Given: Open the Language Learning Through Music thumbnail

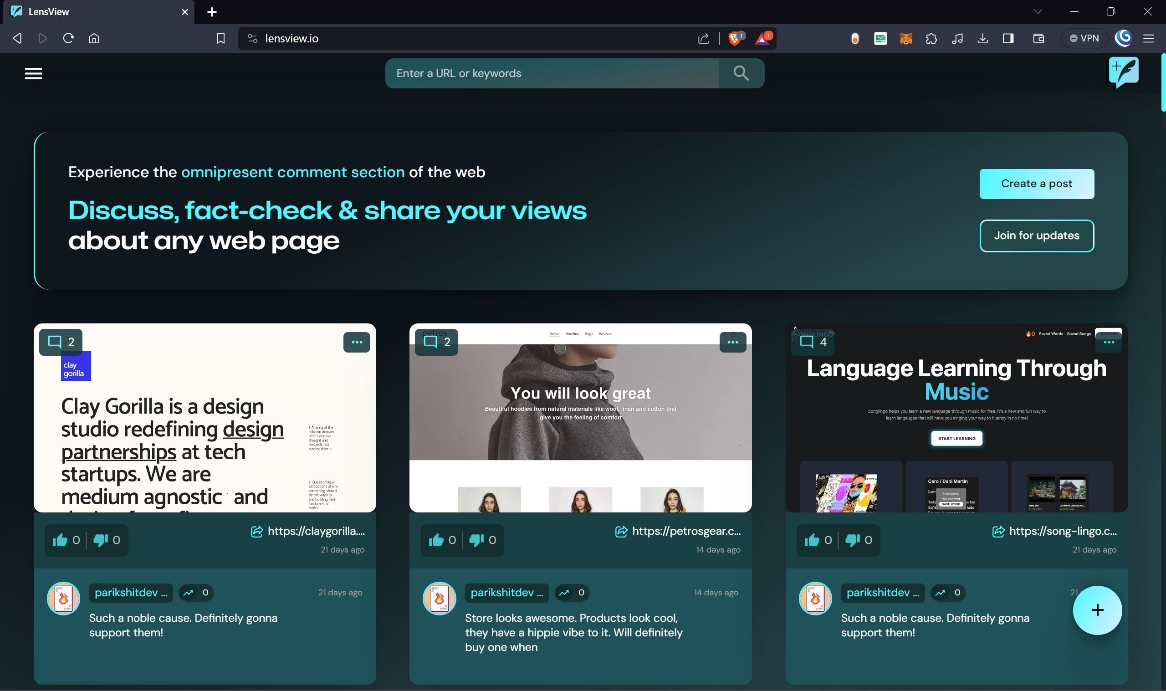Looking at the screenshot, I should pyautogui.click(x=956, y=418).
